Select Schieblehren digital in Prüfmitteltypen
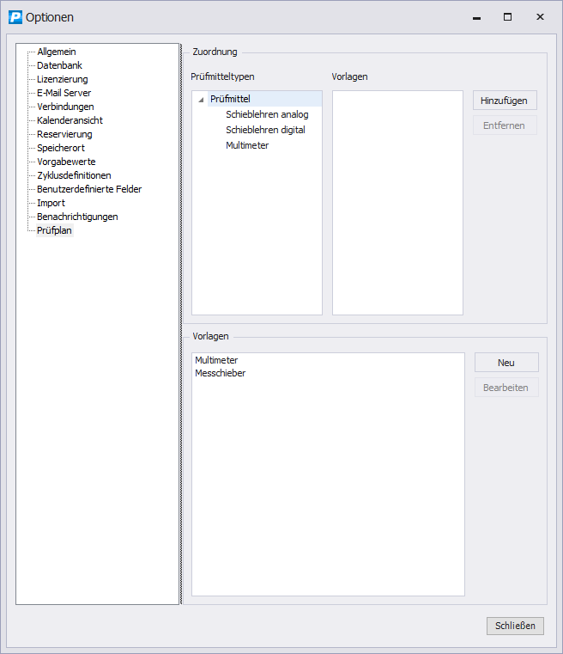Screen dimensions: 563x654 (x=265, y=130)
